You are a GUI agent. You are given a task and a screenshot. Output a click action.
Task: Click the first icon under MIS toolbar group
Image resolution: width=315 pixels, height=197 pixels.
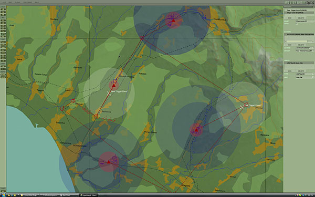point(3,20)
